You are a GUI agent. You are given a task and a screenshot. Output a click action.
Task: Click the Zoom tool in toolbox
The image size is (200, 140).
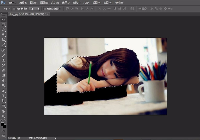pos(3,116)
